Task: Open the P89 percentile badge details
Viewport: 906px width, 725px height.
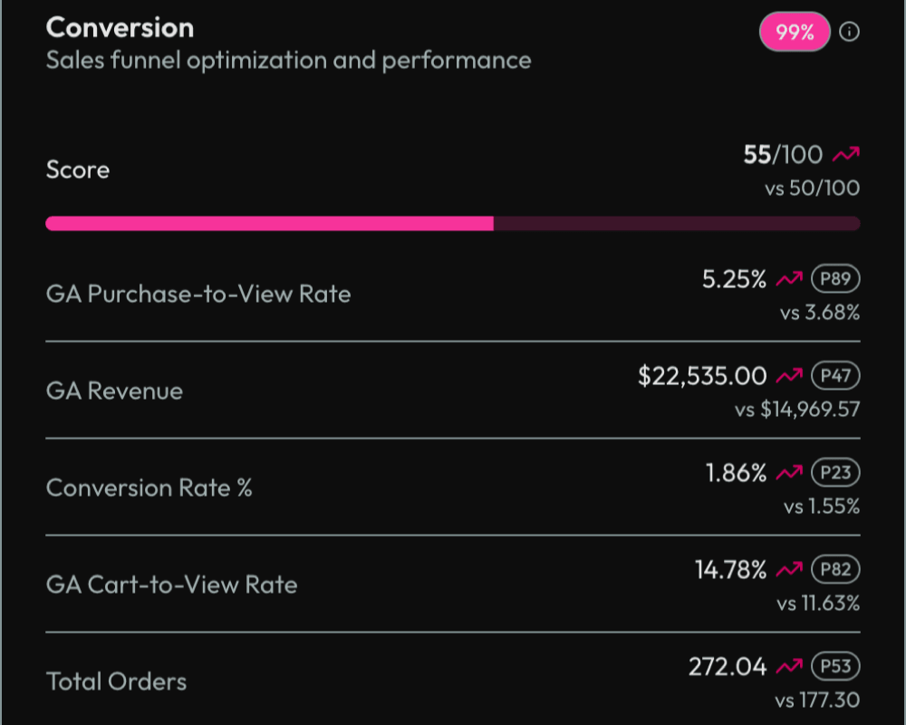Action: click(836, 278)
